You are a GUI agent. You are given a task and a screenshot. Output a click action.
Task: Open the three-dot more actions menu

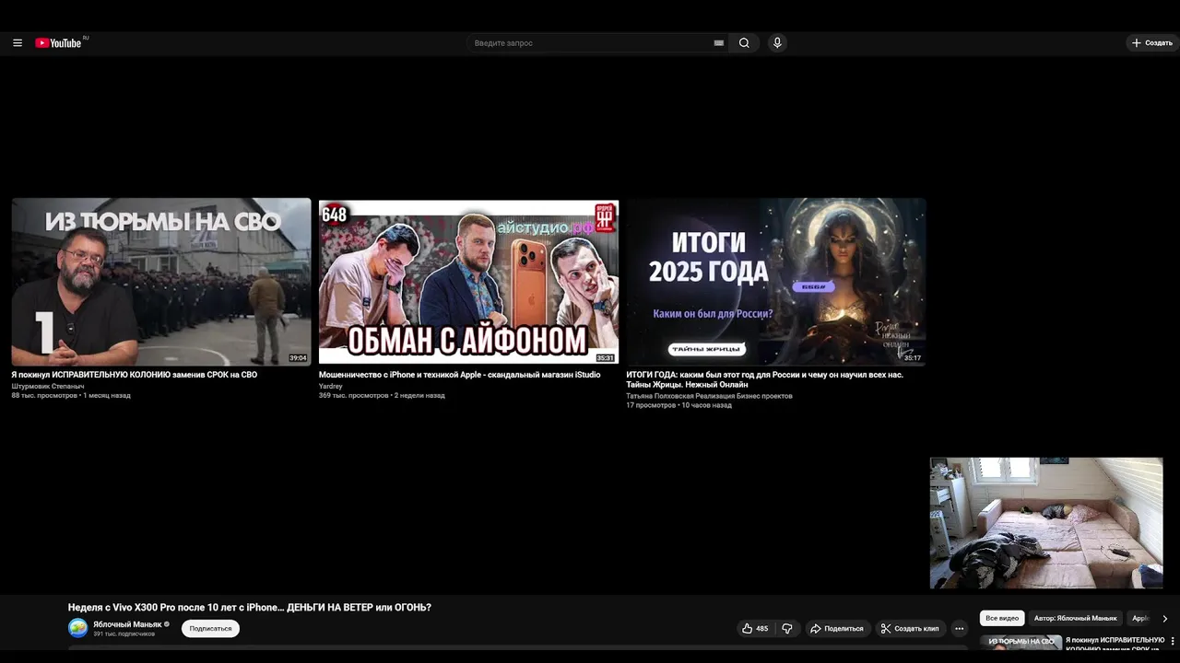pyautogui.click(x=959, y=628)
